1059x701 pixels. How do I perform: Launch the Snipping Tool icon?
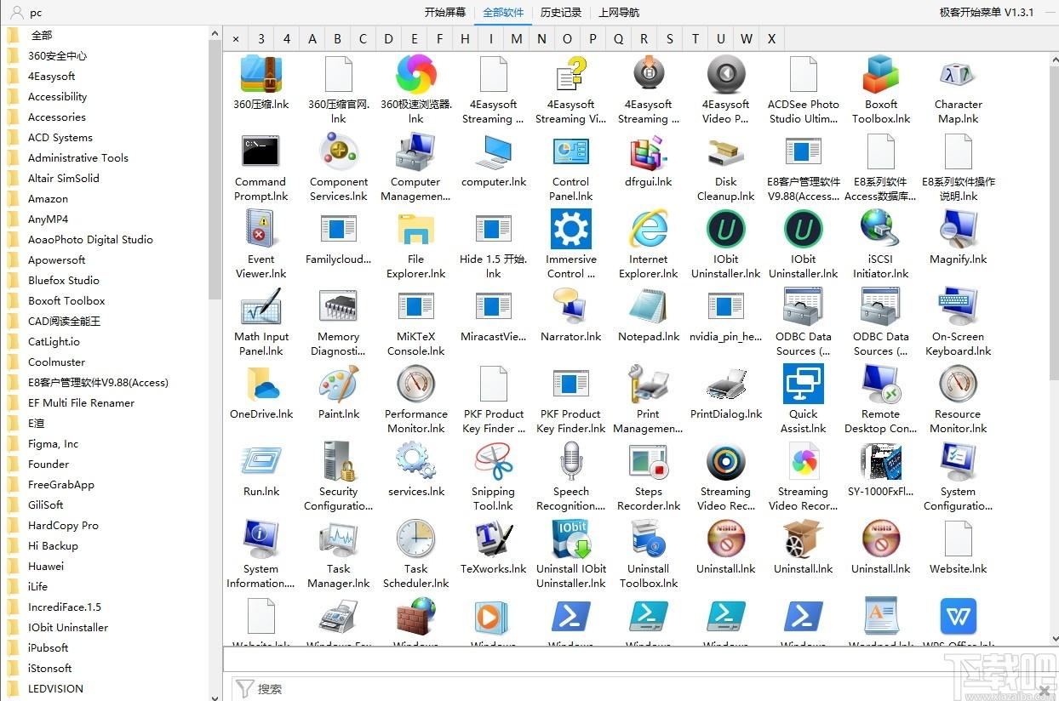493,461
